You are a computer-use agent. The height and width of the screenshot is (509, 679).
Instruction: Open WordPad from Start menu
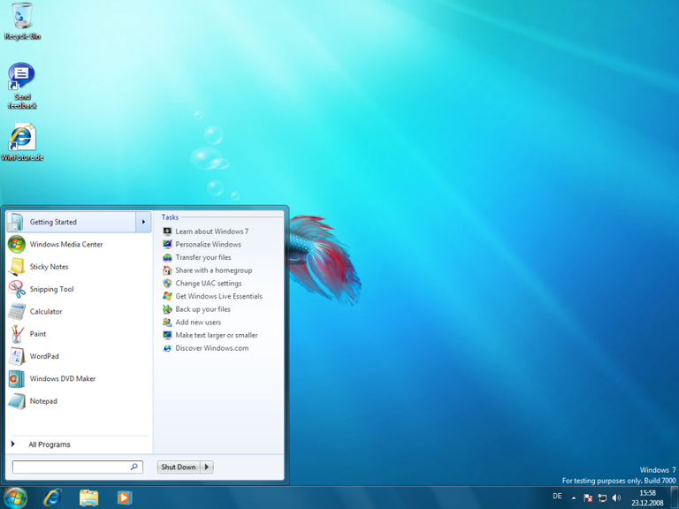pos(80,356)
